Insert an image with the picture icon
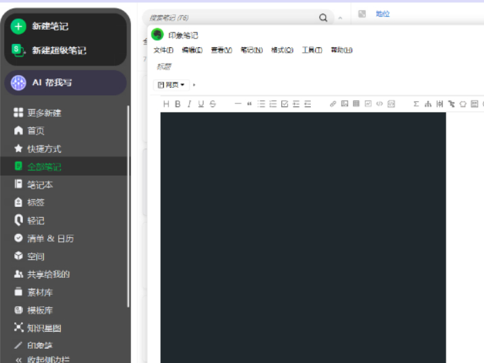Screen dimensions: 484x363 tap(345, 103)
